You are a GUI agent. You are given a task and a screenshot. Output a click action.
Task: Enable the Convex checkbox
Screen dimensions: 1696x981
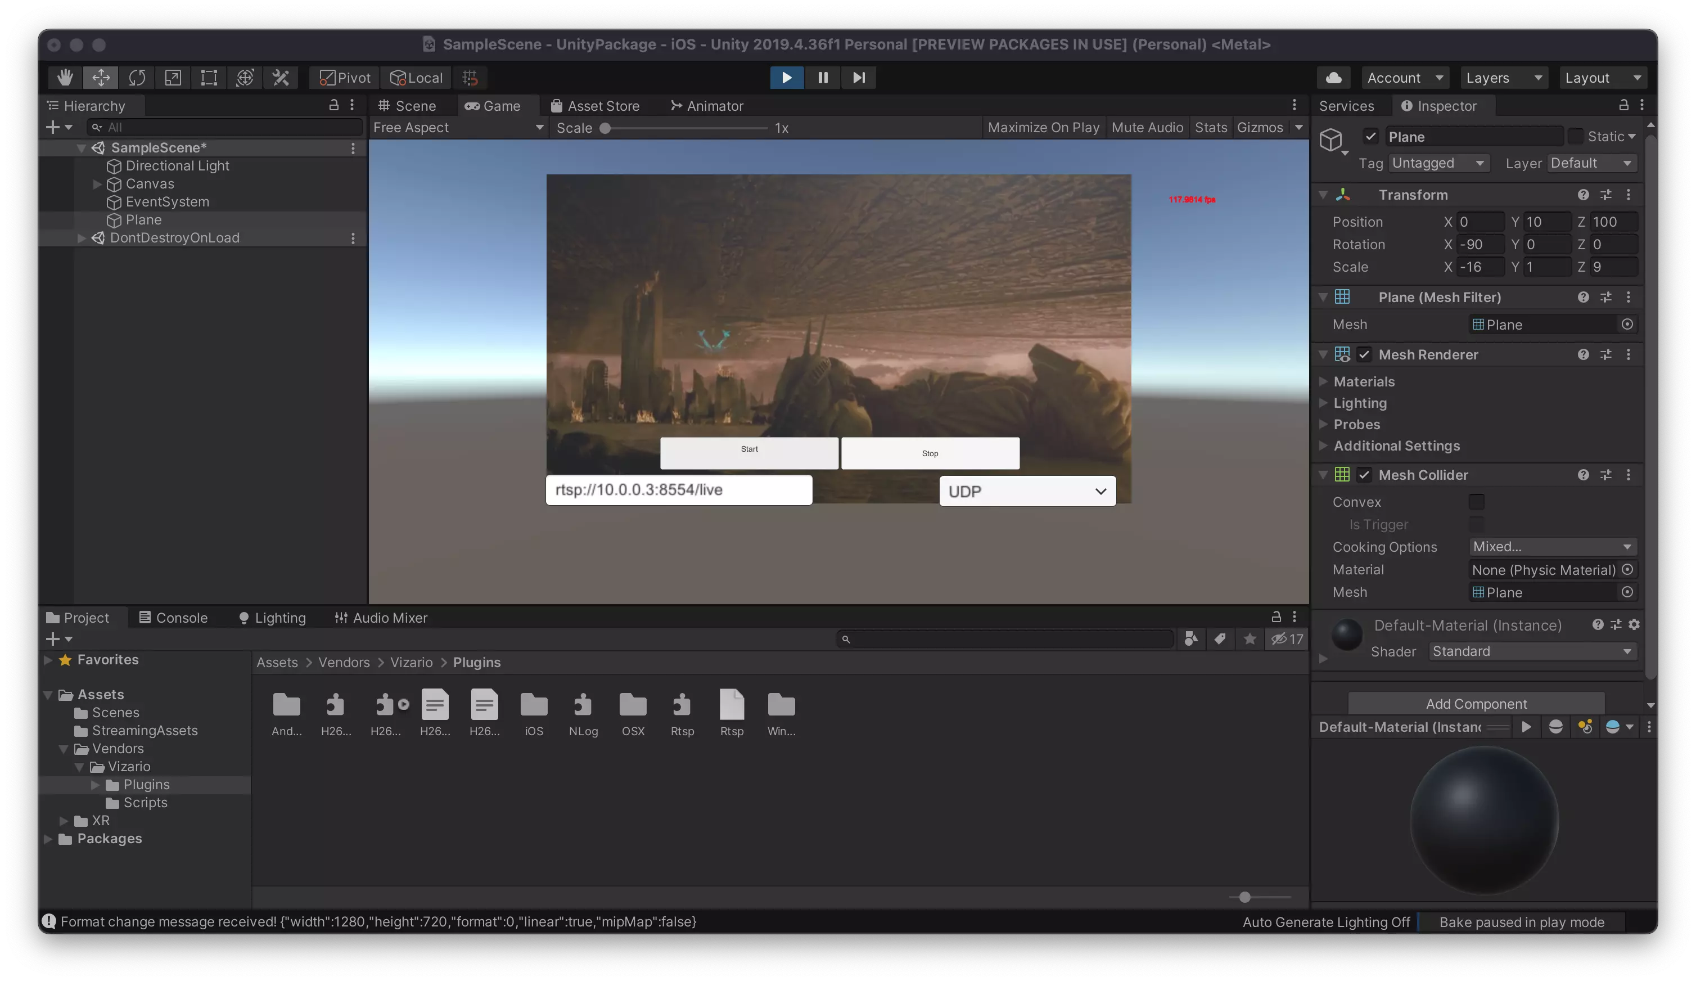[1476, 502]
